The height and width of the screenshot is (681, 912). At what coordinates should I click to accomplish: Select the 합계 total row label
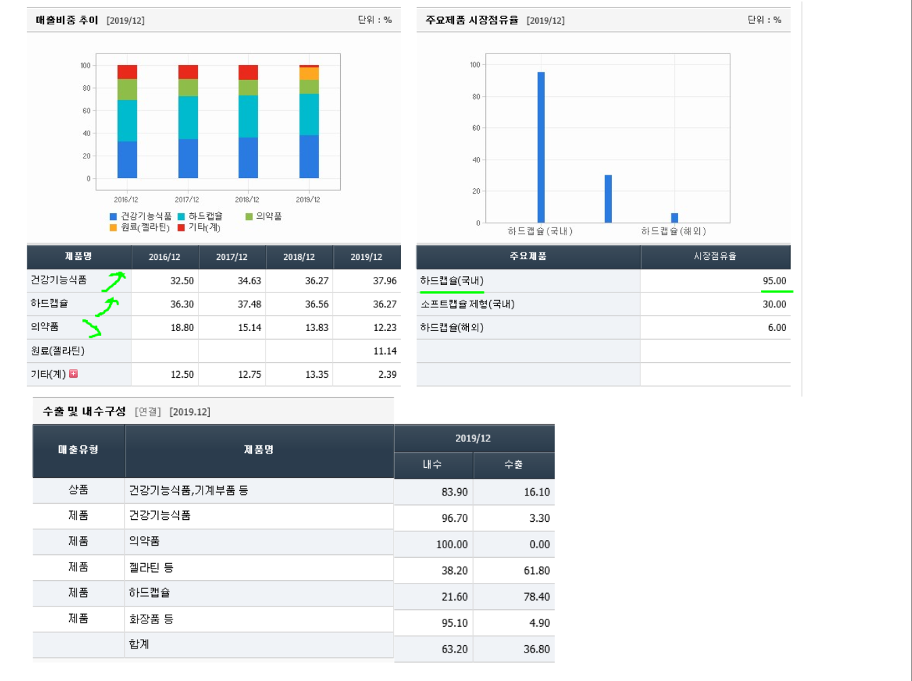point(139,644)
